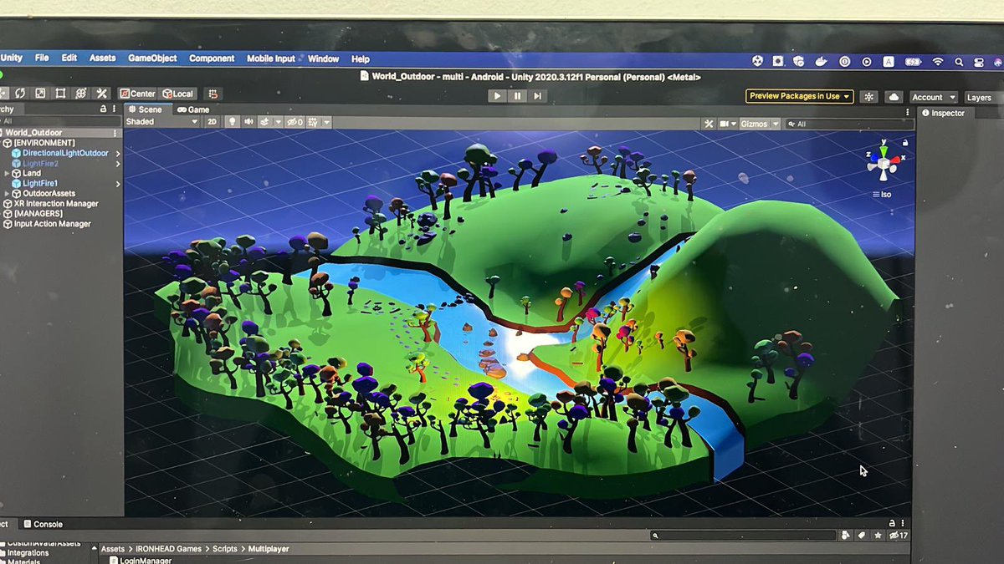Toggle scene grid visibility button
The image size is (1004, 564).
tap(313, 122)
